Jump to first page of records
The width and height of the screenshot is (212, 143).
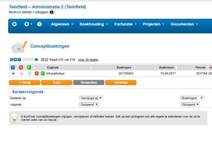click(16, 60)
